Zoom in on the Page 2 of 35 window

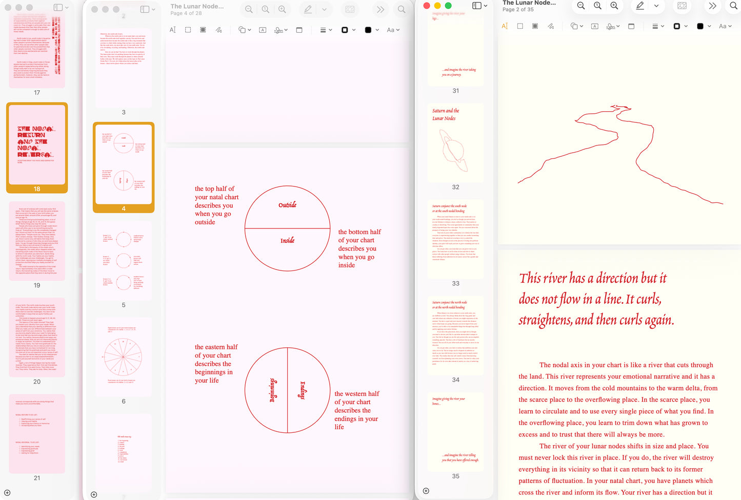tap(614, 6)
